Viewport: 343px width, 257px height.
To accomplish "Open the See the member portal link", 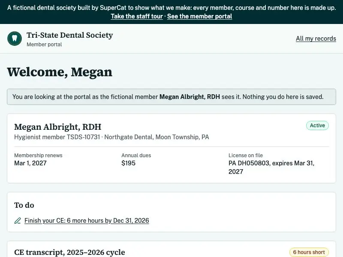I will [199, 16].
